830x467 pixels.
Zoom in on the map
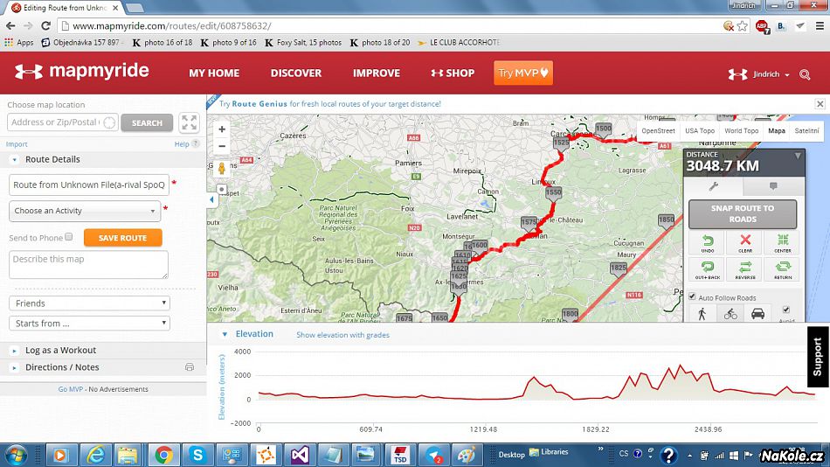tap(222, 129)
